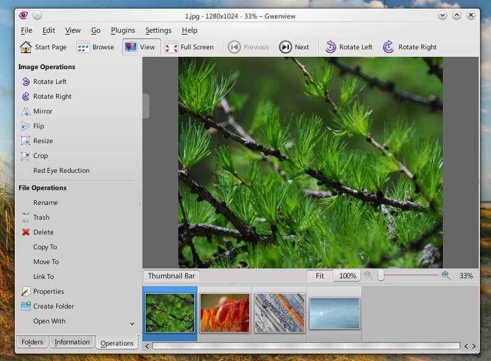The image size is (491, 361).
Task: Click the sidebar scroll down chevron
Action: [x=133, y=324]
